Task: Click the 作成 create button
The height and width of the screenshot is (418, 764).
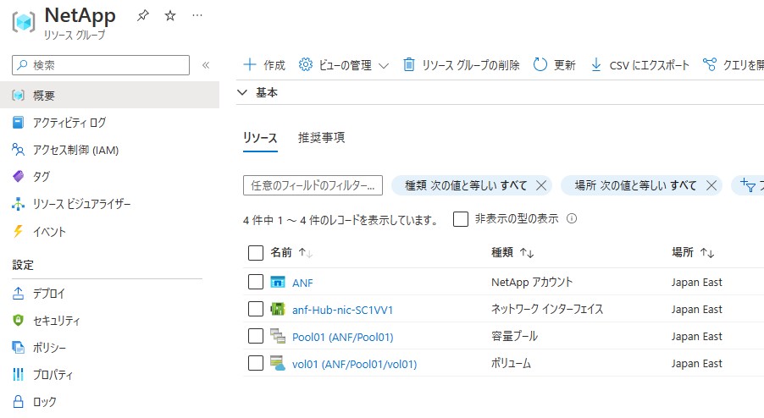Action: 264,64
